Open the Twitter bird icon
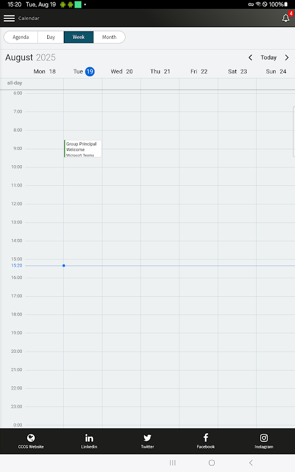295x472 pixels. tap(147, 438)
